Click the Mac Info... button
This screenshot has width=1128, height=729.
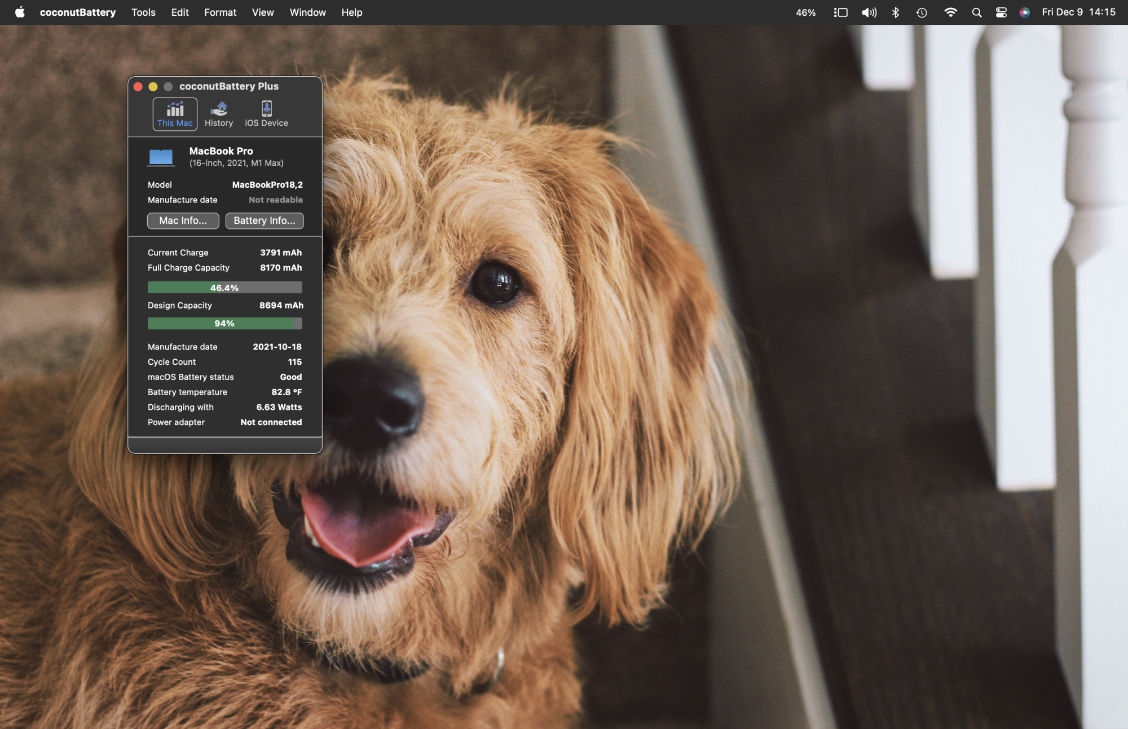pos(183,220)
